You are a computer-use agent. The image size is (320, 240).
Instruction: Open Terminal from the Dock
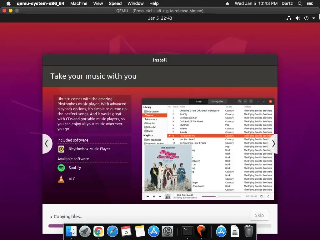pyautogui.click(x=187, y=231)
